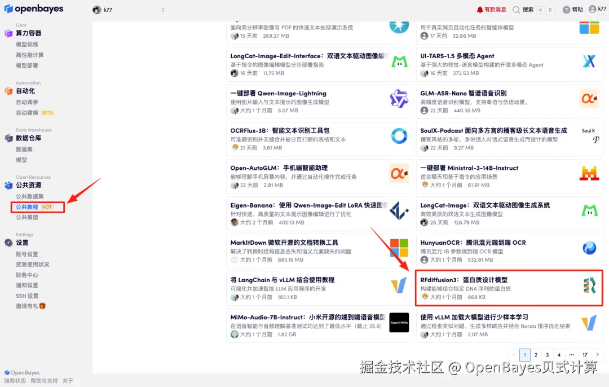
Task: Open 使用 vLLM 加载大模型进行少样本学习 tutorial
Action: click(474, 317)
